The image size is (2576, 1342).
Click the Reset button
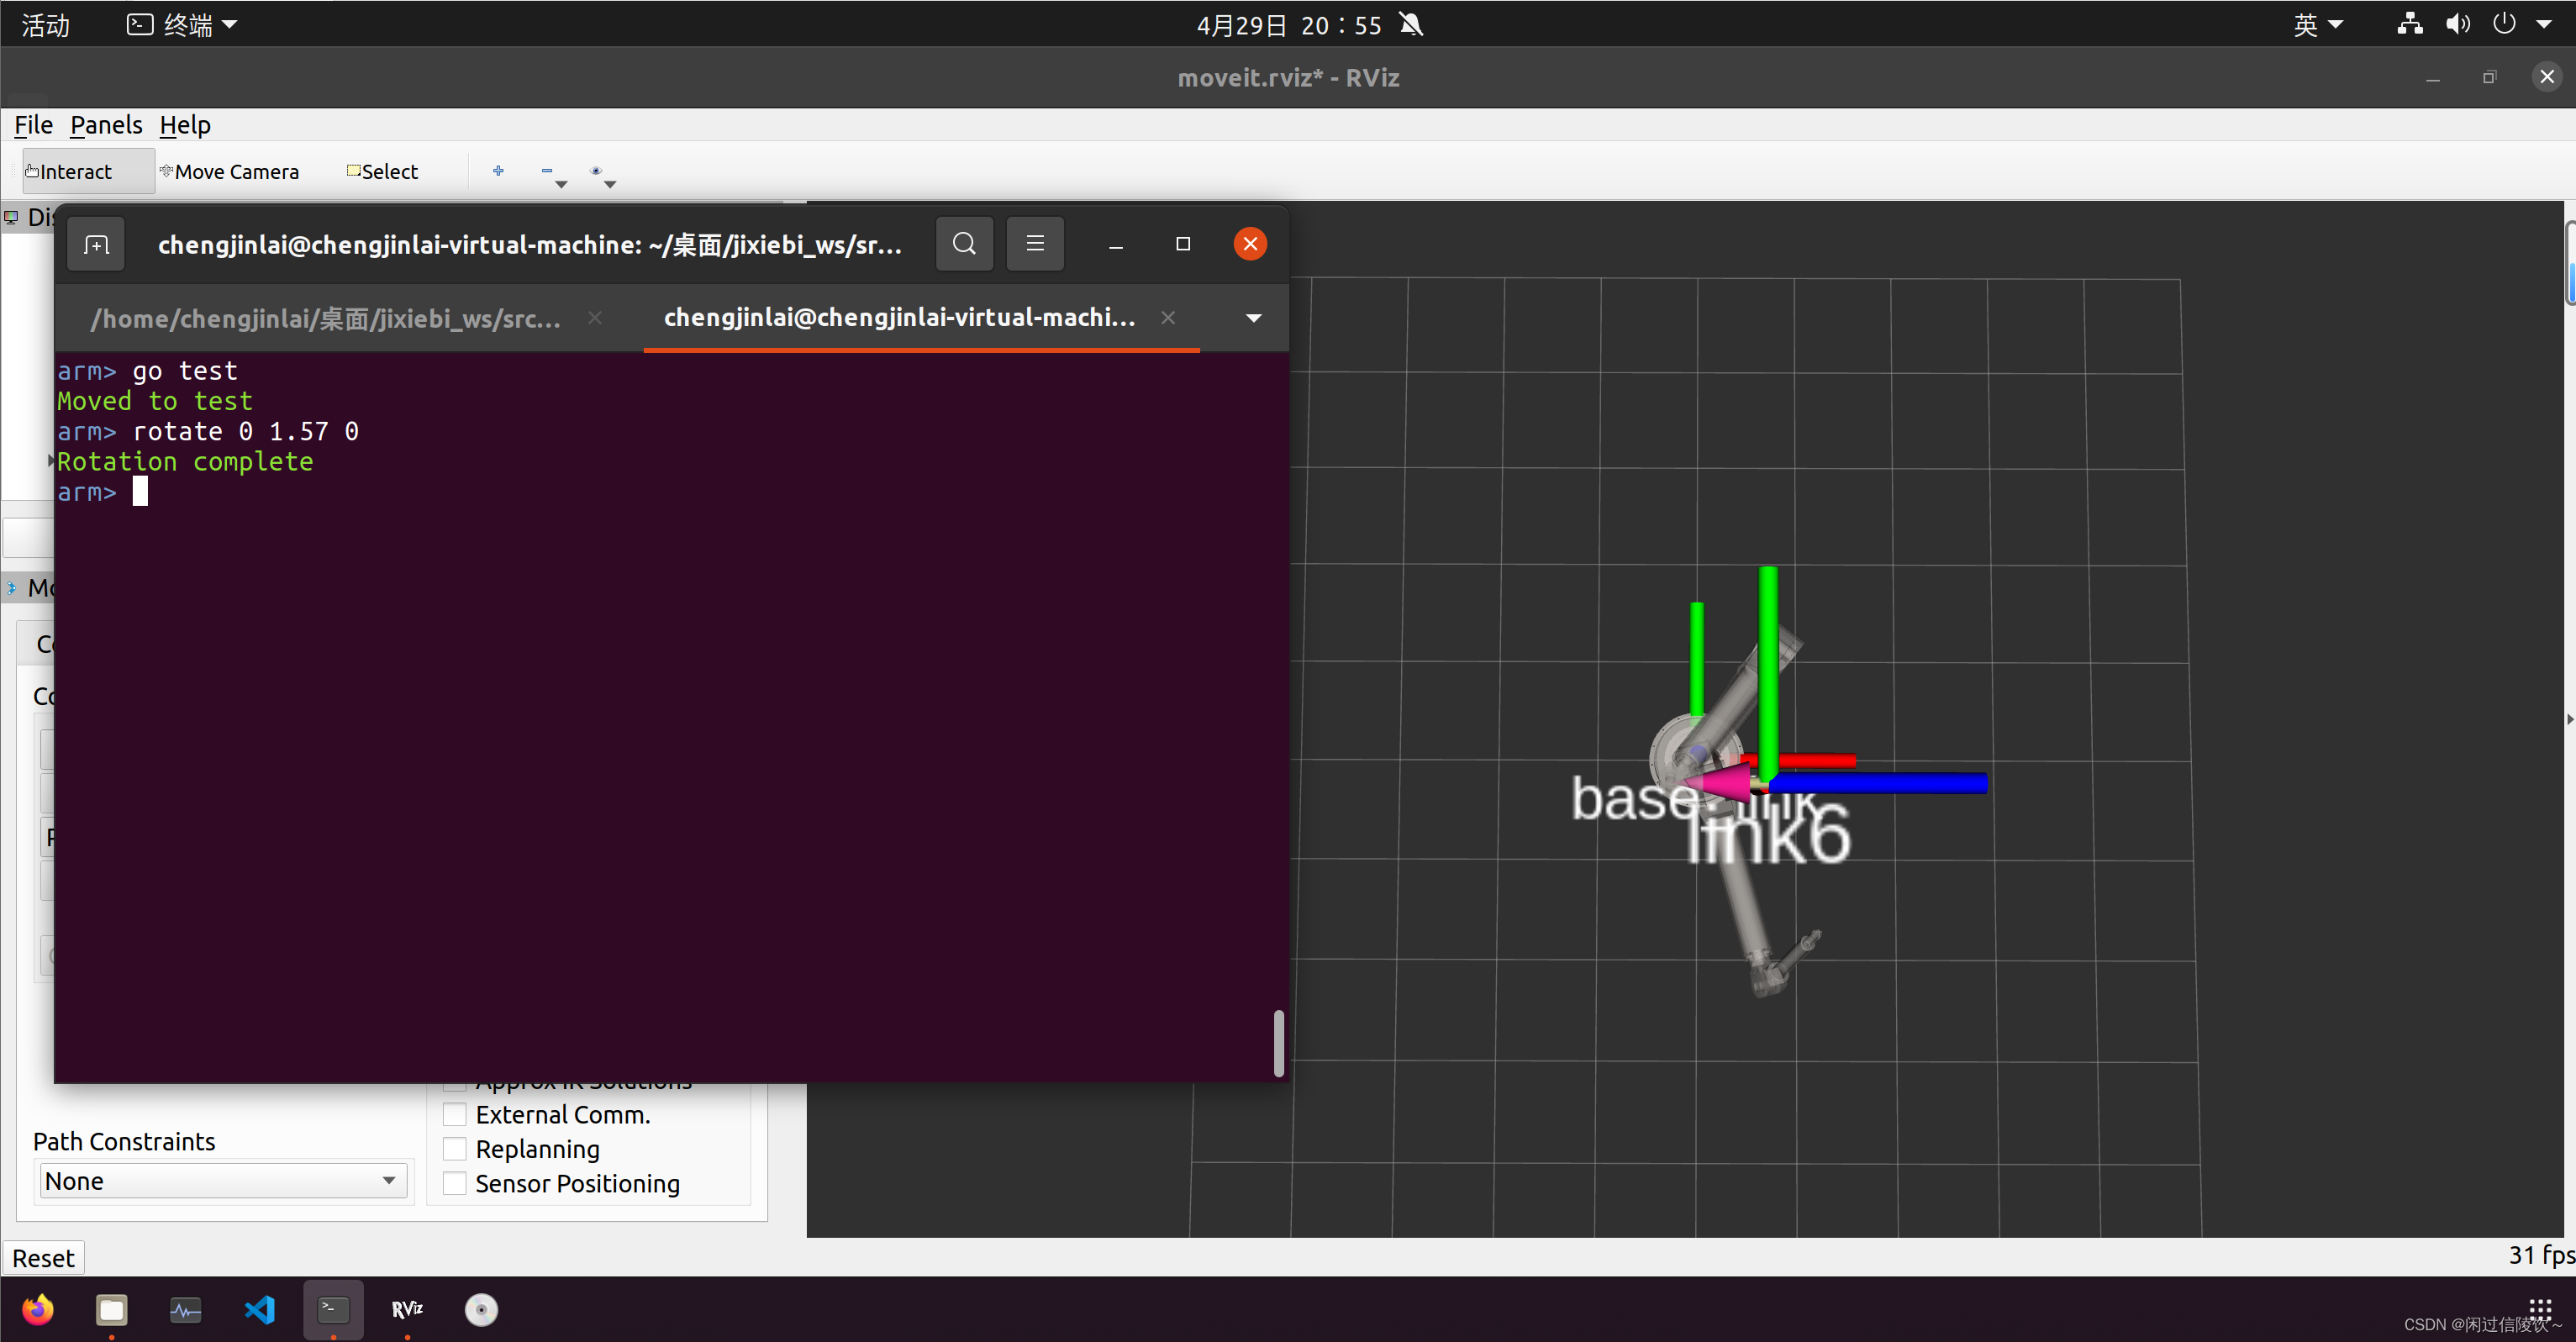coord(43,1258)
